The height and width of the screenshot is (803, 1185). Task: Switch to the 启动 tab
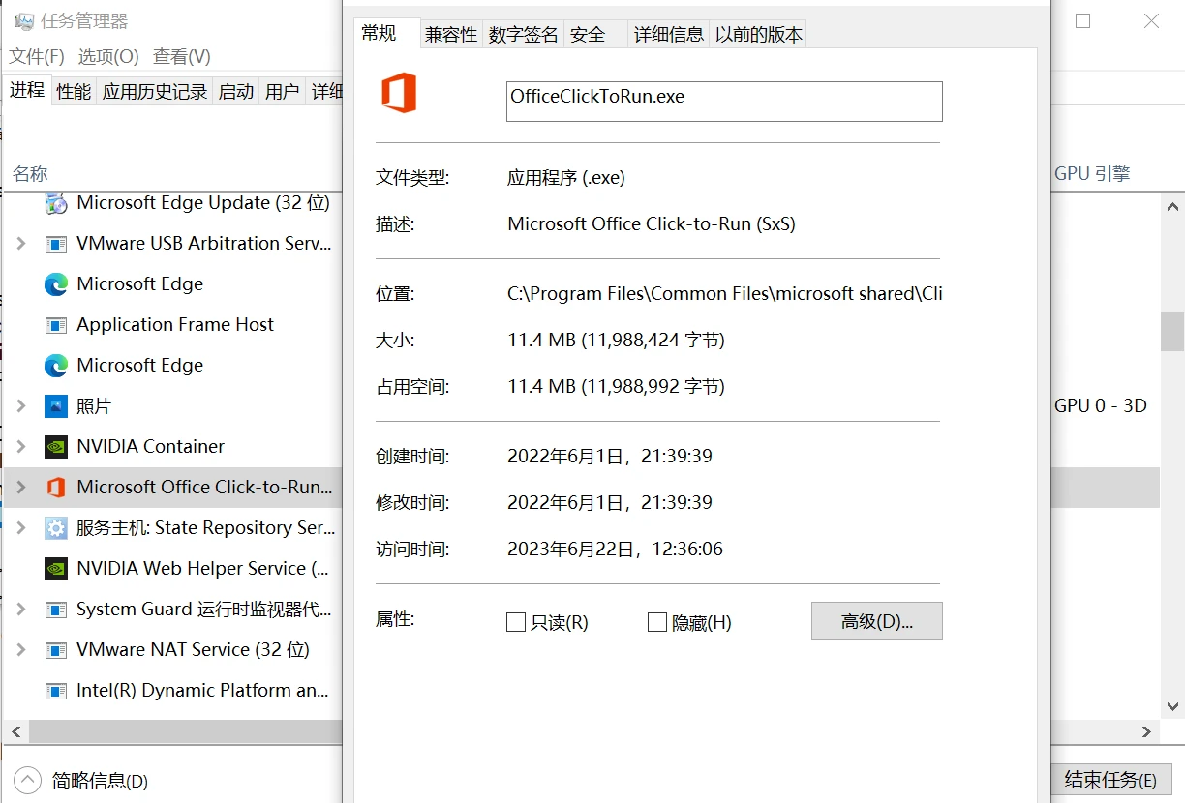click(236, 91)
